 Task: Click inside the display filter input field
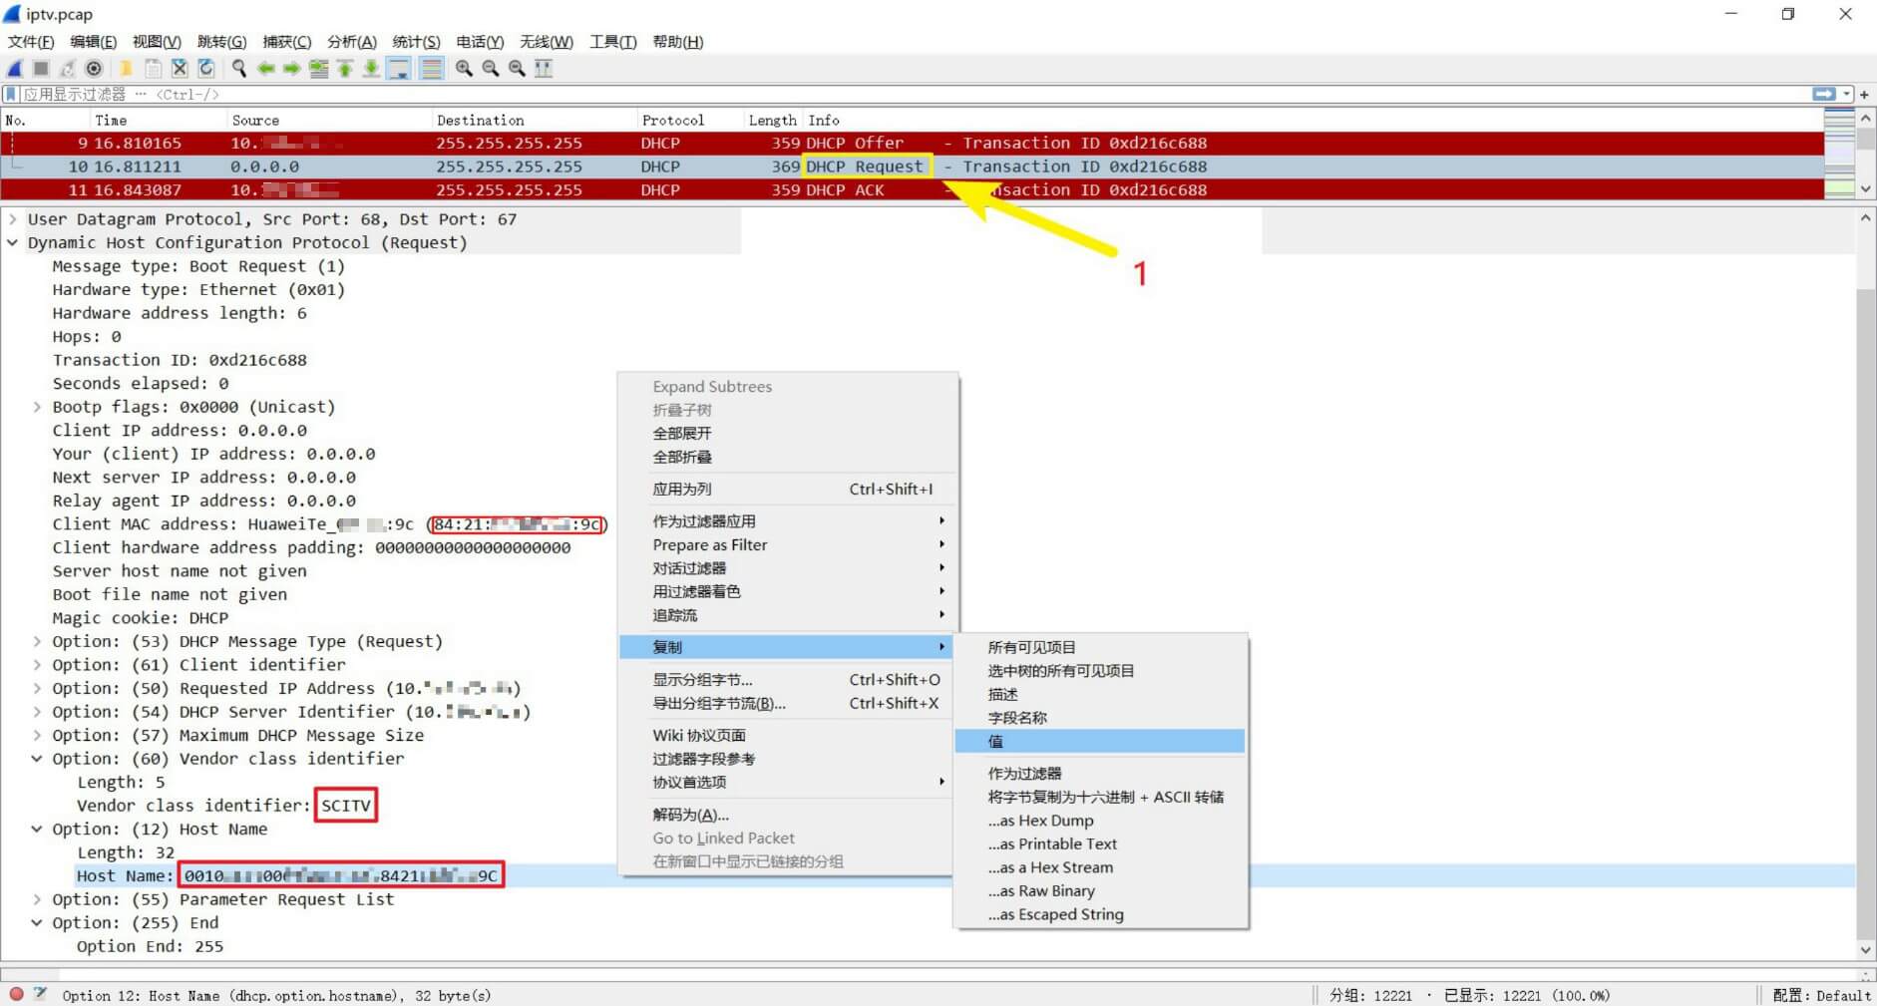click(399, 93)
